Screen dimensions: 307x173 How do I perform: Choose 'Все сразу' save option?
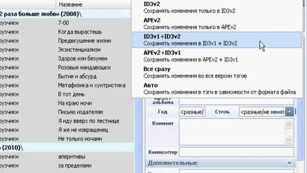217,73
